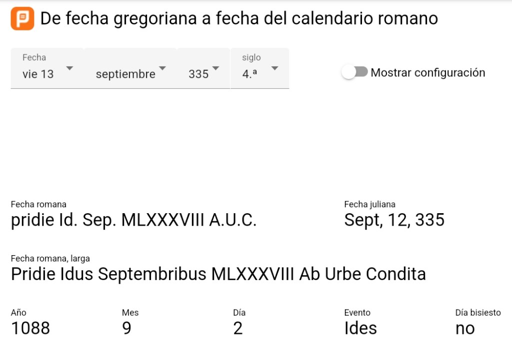Image resolution: width=512 pixels, height=362 pixels.
Task: Click the Mostrar configuración label text
Action: tap(427, 72)
